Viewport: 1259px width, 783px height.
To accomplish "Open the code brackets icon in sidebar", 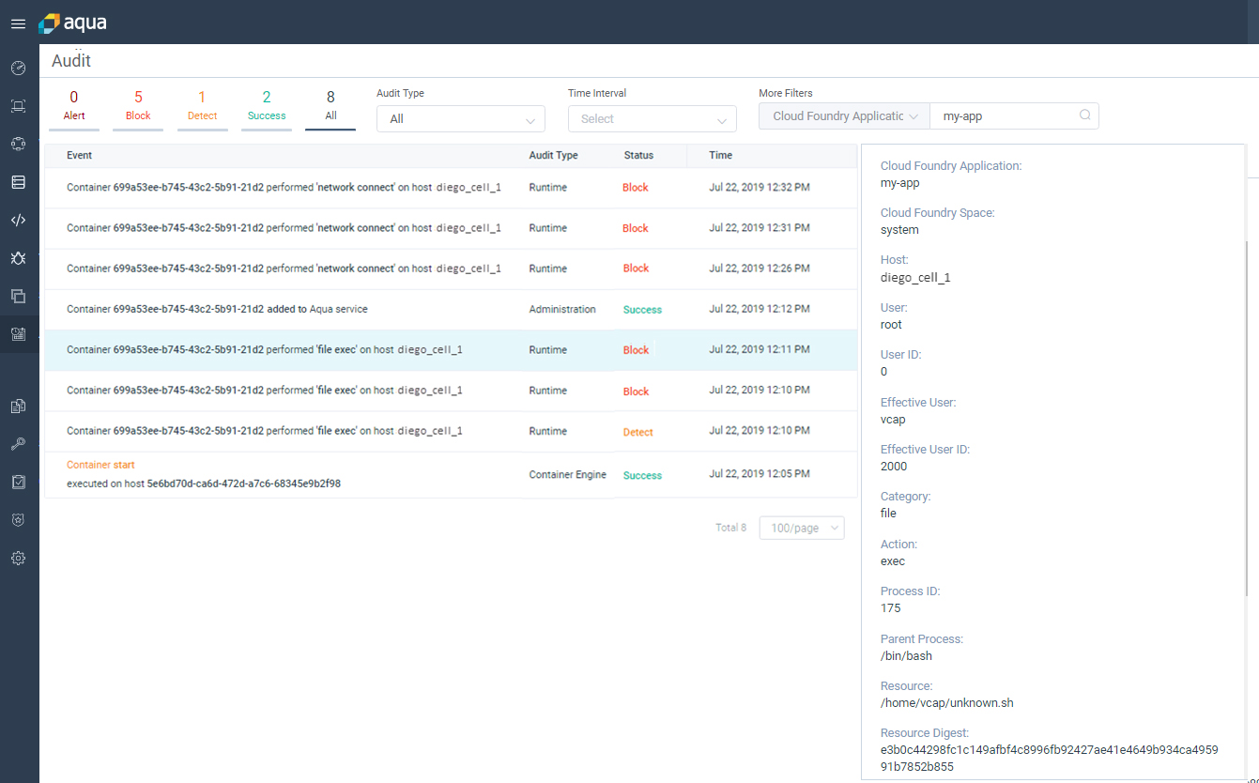I will coord(18,220).
